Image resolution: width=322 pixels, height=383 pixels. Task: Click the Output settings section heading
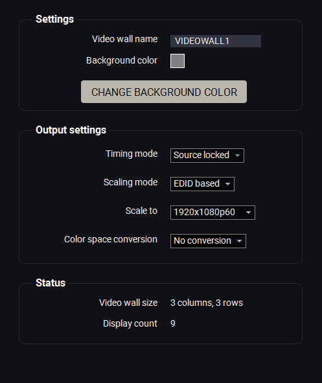(71, 130)
